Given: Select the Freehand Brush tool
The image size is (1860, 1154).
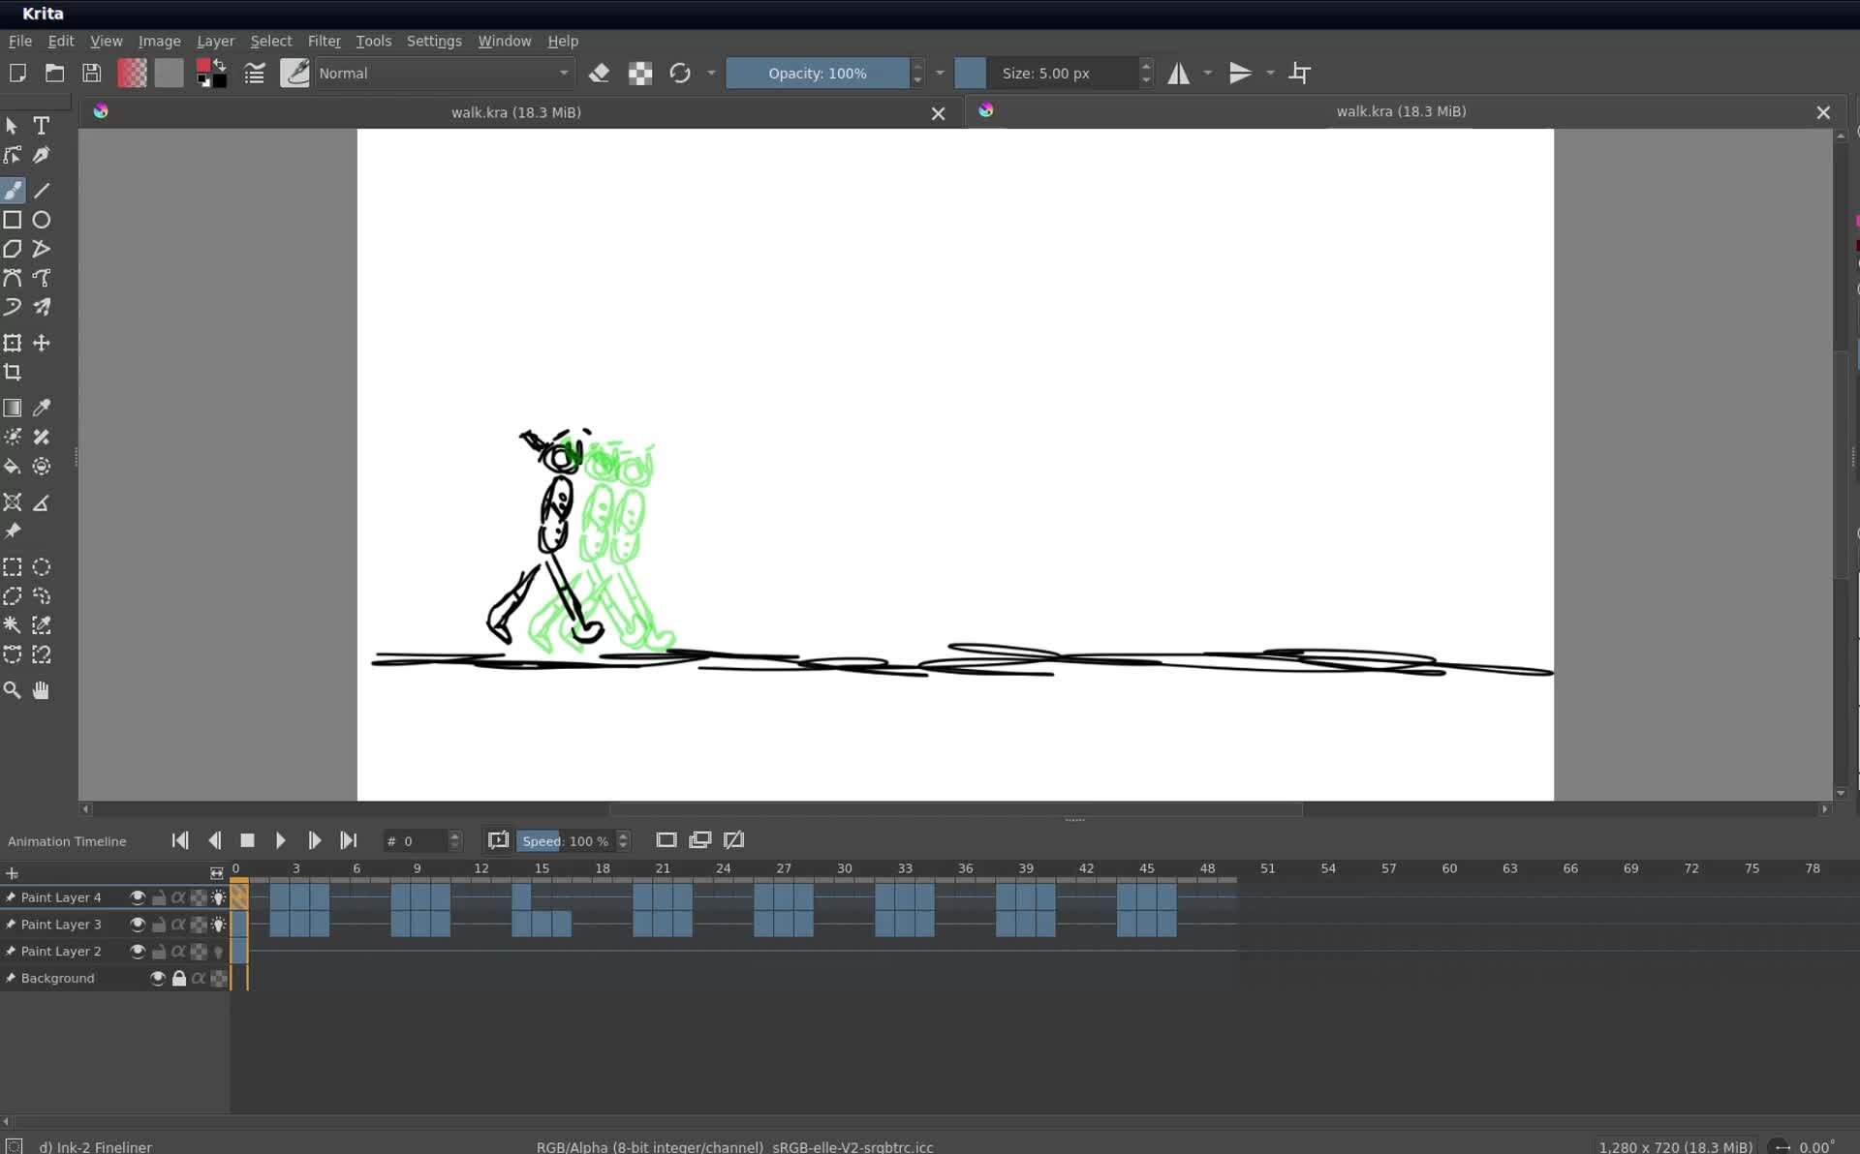Looking at the screenshot, I should pos(13,191).
